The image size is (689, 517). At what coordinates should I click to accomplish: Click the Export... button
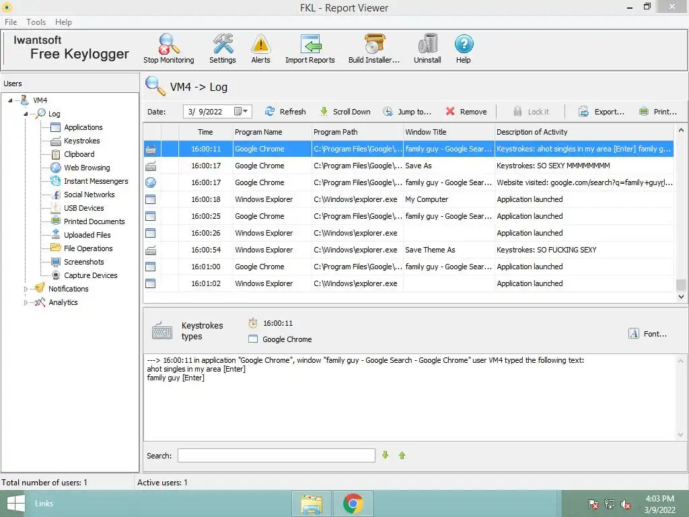[601, 112]
